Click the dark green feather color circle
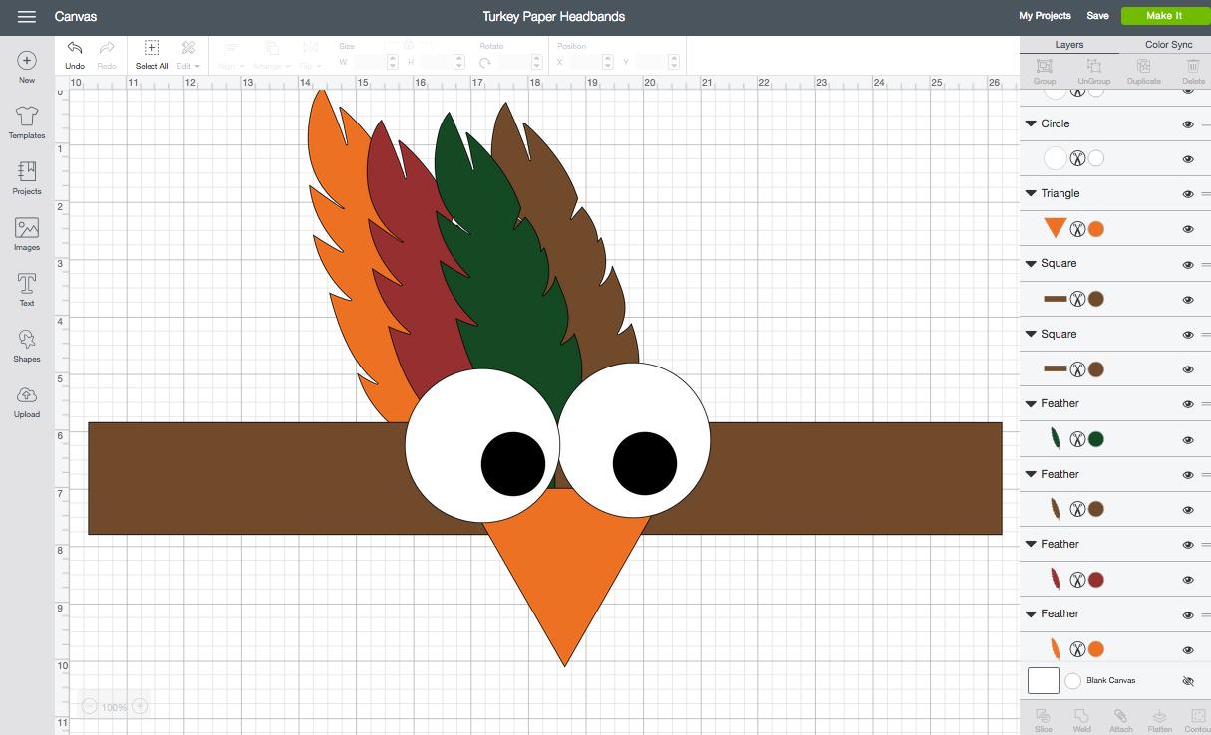 point(1095,439)
